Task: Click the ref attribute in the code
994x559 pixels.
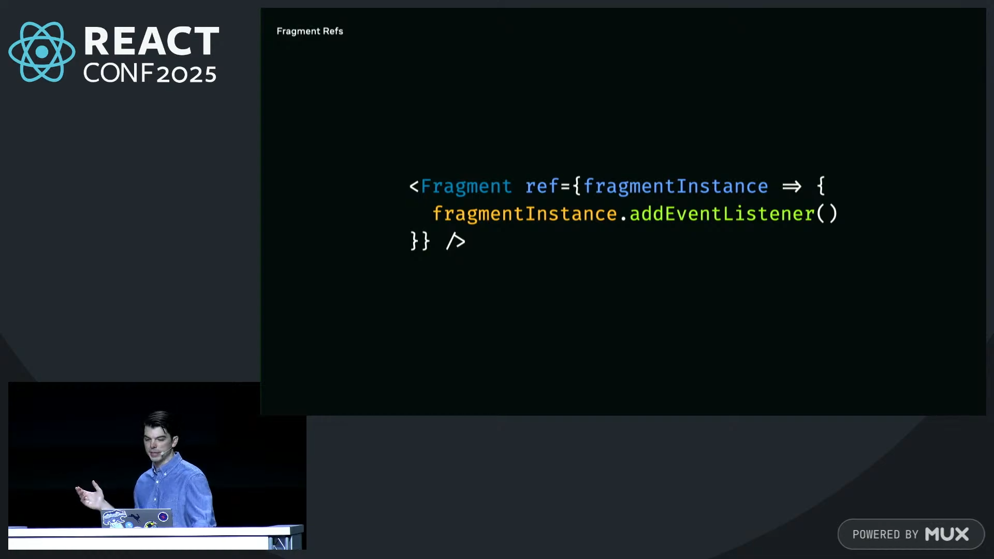Action: [x=542, y=186]
